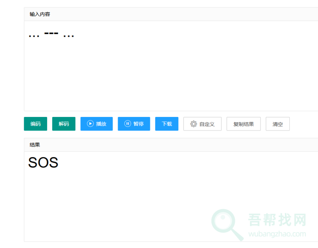Viewport: 318px width, 248px height.
Task: Copy output using the 复制结果 button
Action: tap(243, 124)
